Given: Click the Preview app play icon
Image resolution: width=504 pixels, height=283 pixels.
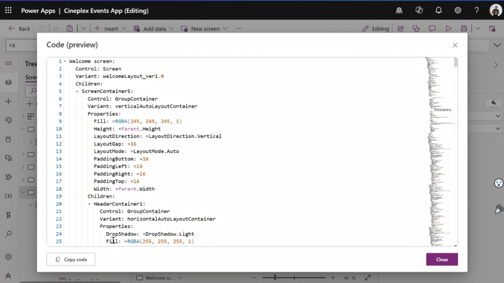Looking at the screenshot, I should 448,29.
